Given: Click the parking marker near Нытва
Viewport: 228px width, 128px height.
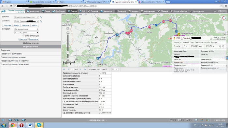Looking at the screenshot, I should [117, 35].
